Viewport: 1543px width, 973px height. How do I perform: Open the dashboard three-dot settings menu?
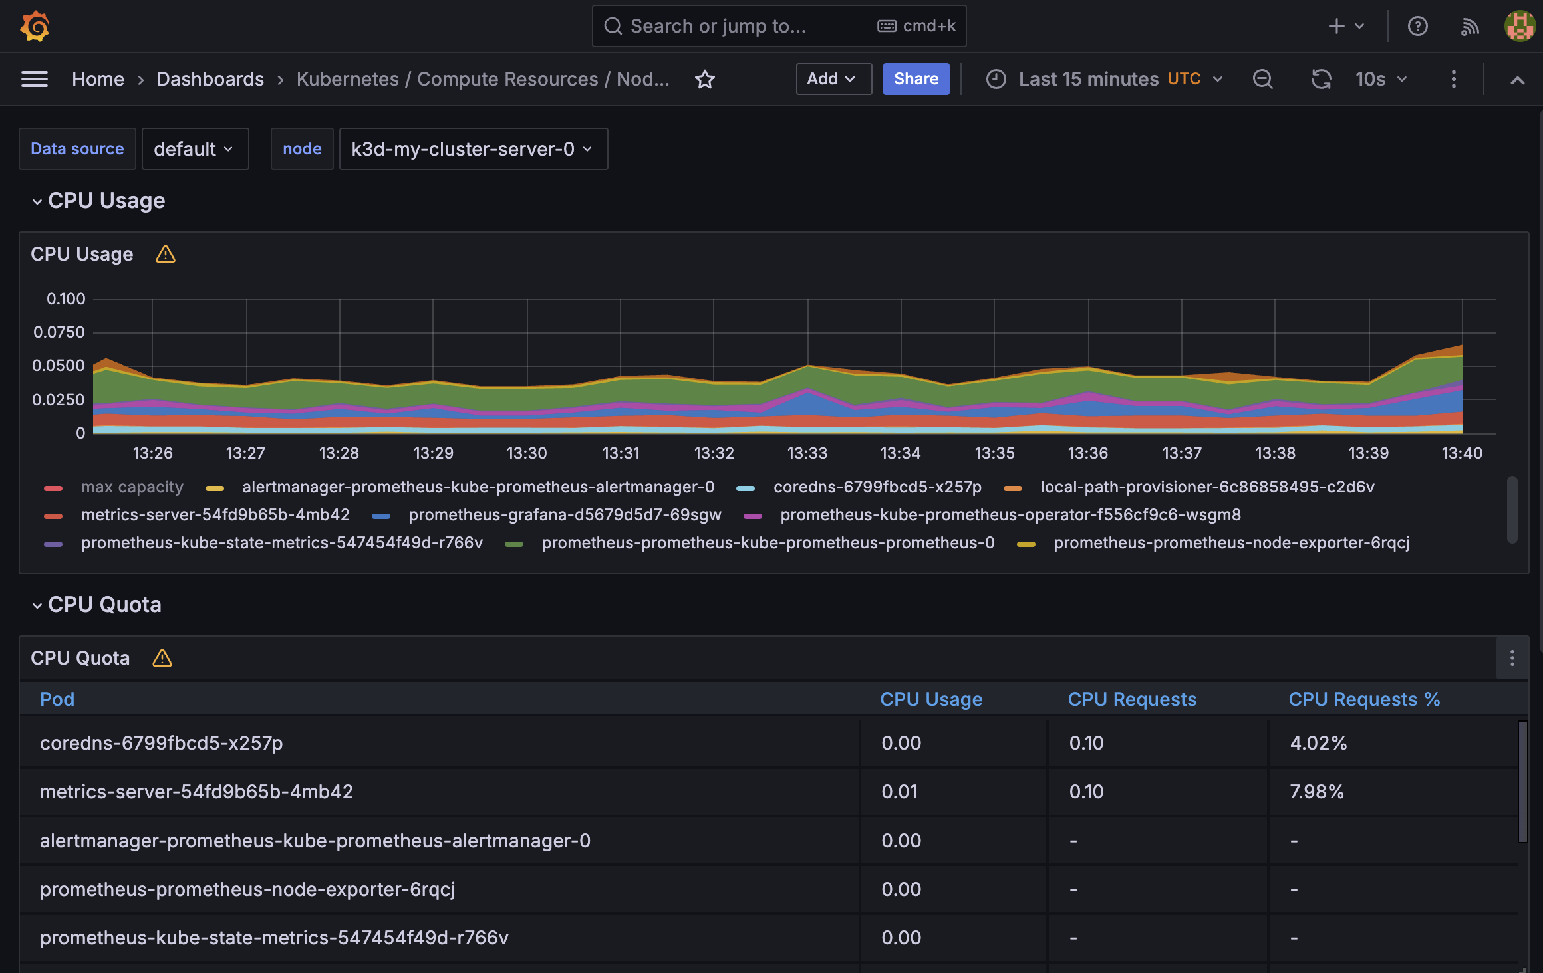[1454, 79]
